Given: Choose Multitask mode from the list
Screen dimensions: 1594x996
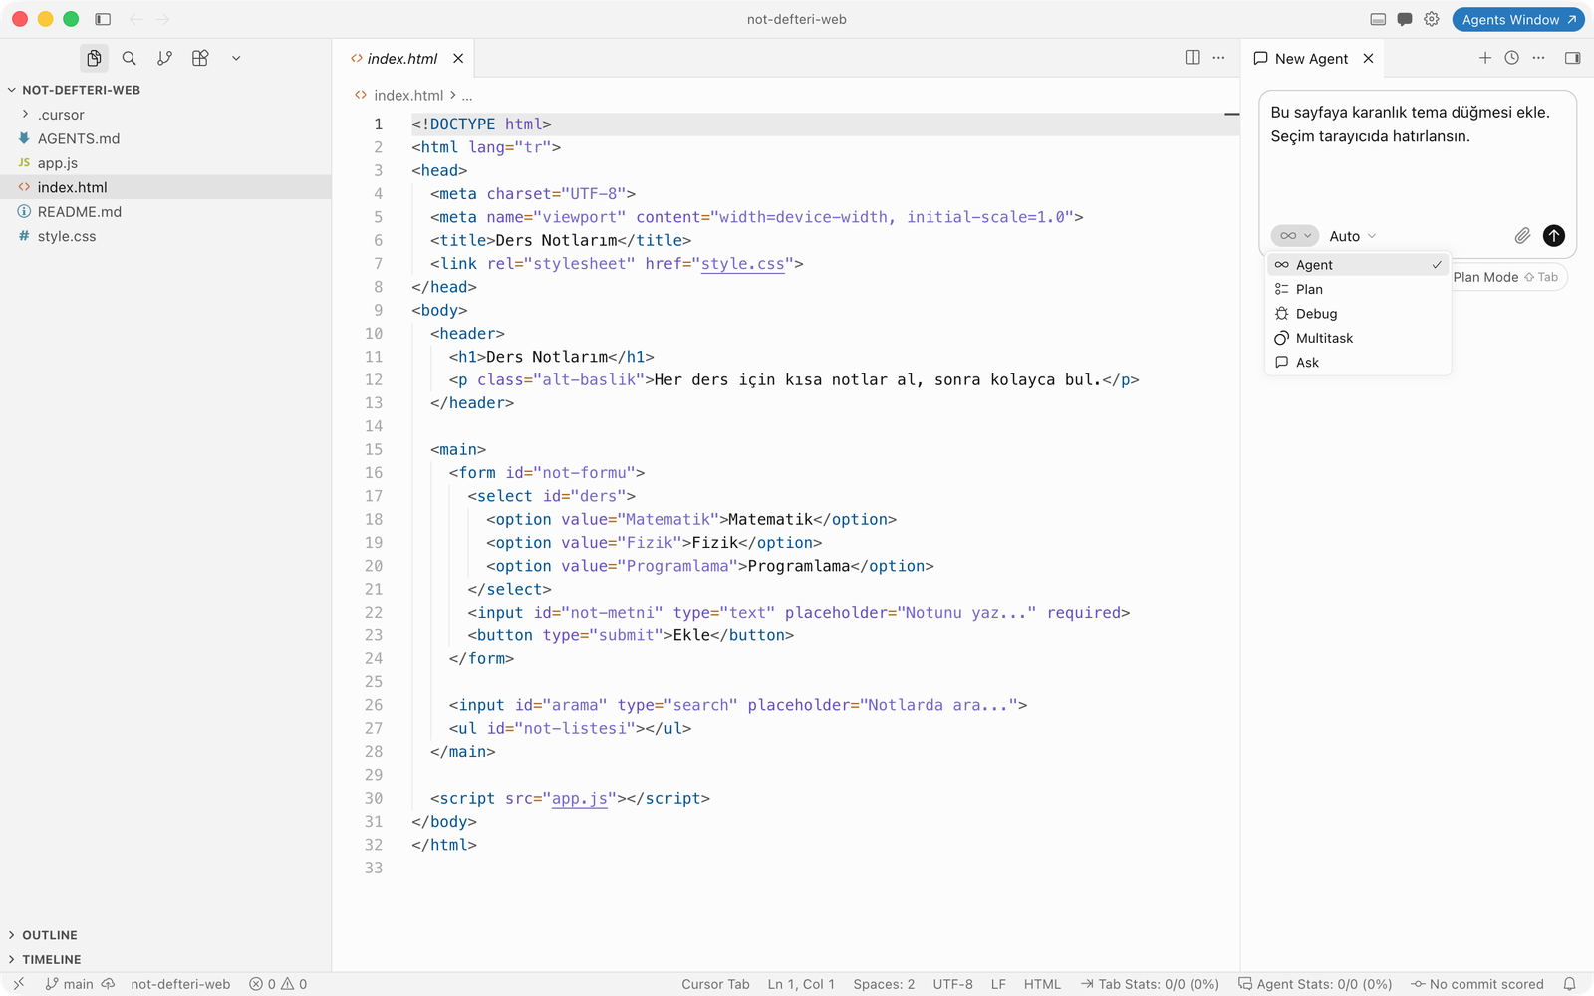Looking at the screenshot, I should point(1358,338).
